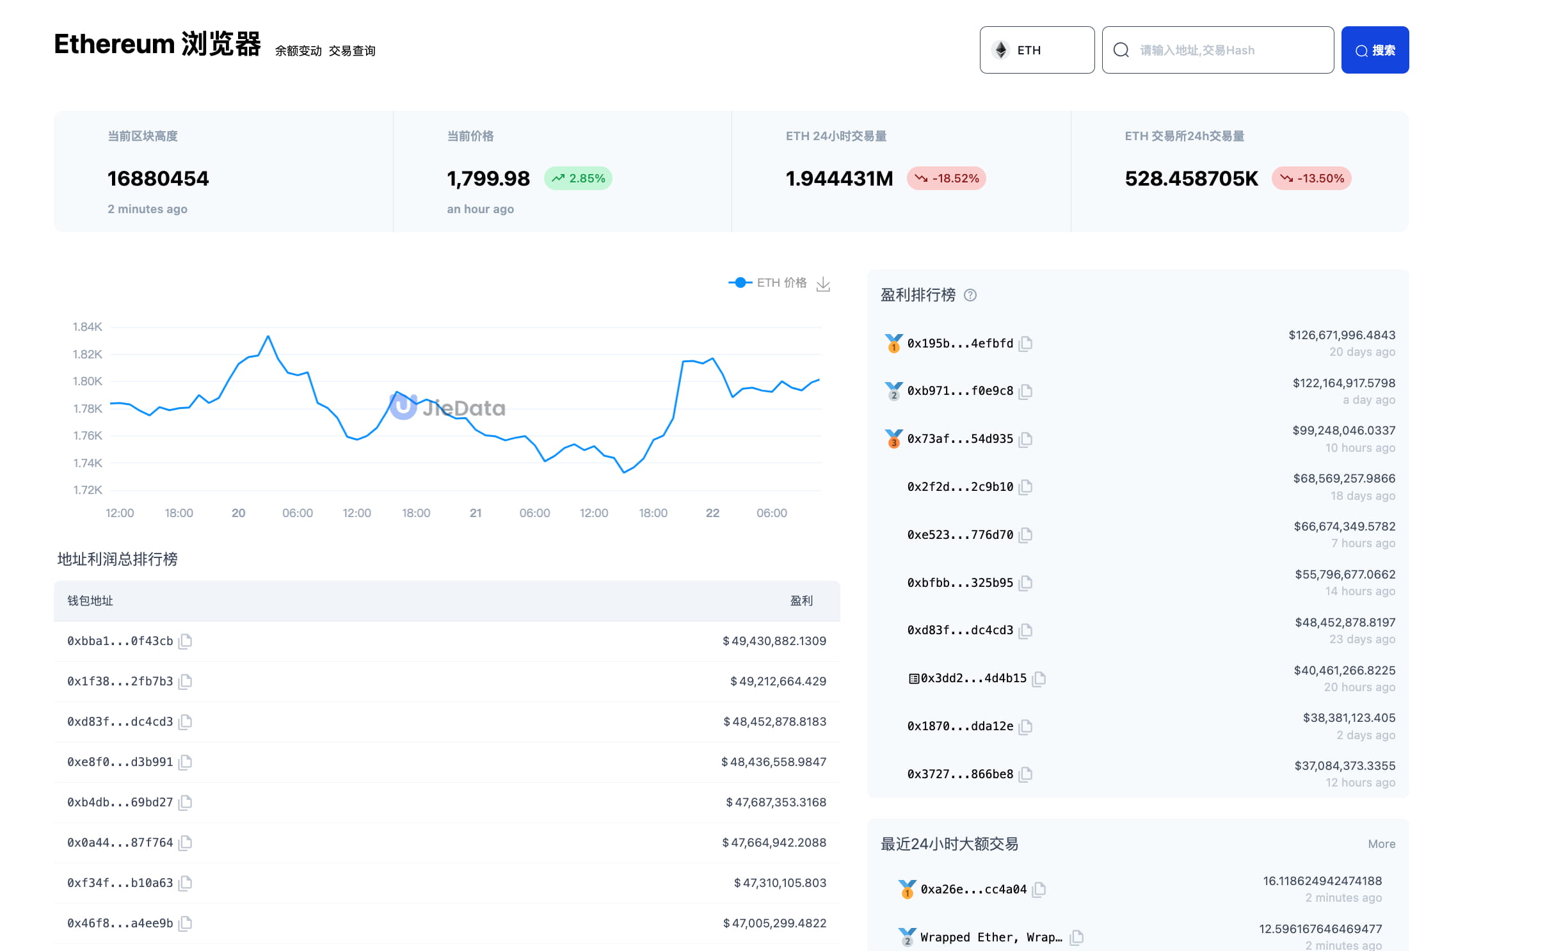The width and height of the screenshot is (1545, 951).
Task: Click profit amount $37,084,373.3355
Action: [1345, 766]
